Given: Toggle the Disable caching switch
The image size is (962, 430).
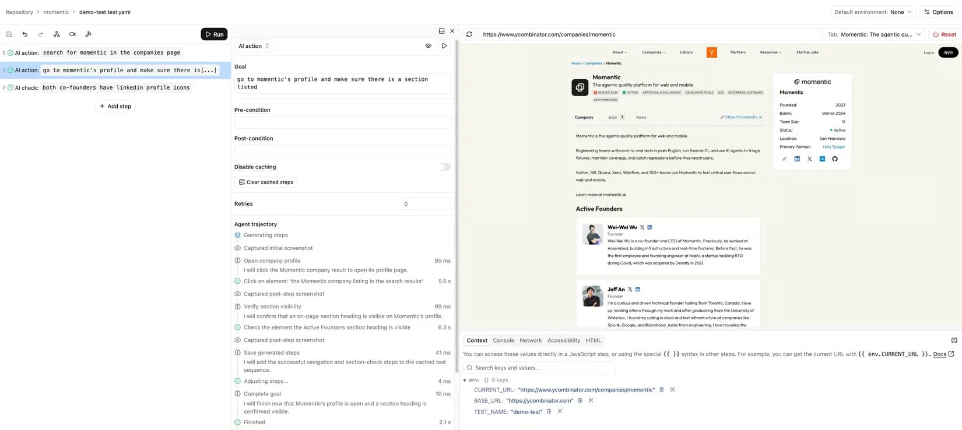Looking at the screenshot, I should tap(445, 167).
